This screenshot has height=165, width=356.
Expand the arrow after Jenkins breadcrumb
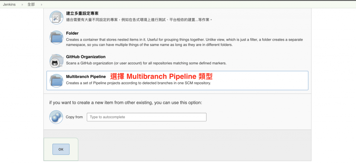point(22,5)
